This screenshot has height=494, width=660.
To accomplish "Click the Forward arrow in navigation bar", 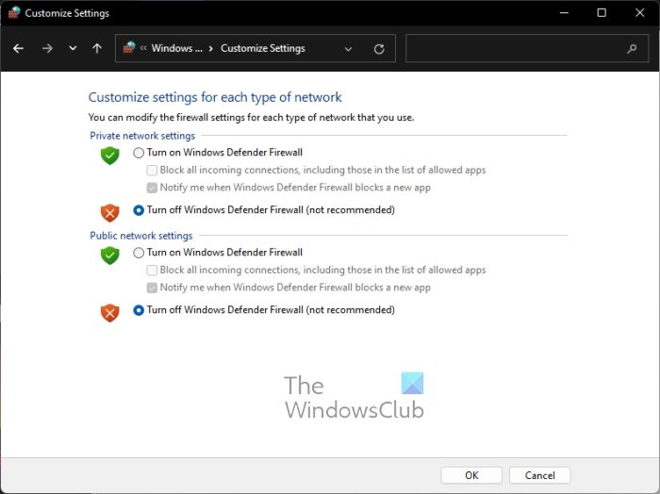I will click(x=47, y=48).
